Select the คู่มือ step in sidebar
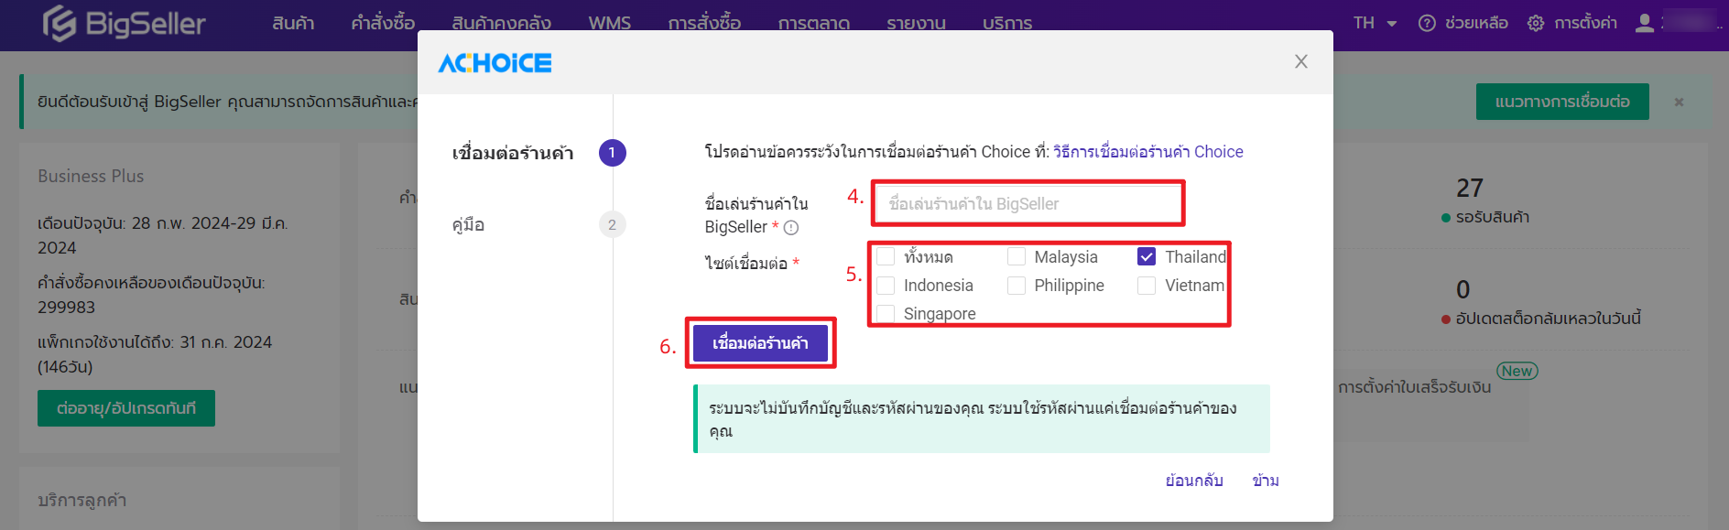The height and width of the screenshot is (530, 1729). 468,224
